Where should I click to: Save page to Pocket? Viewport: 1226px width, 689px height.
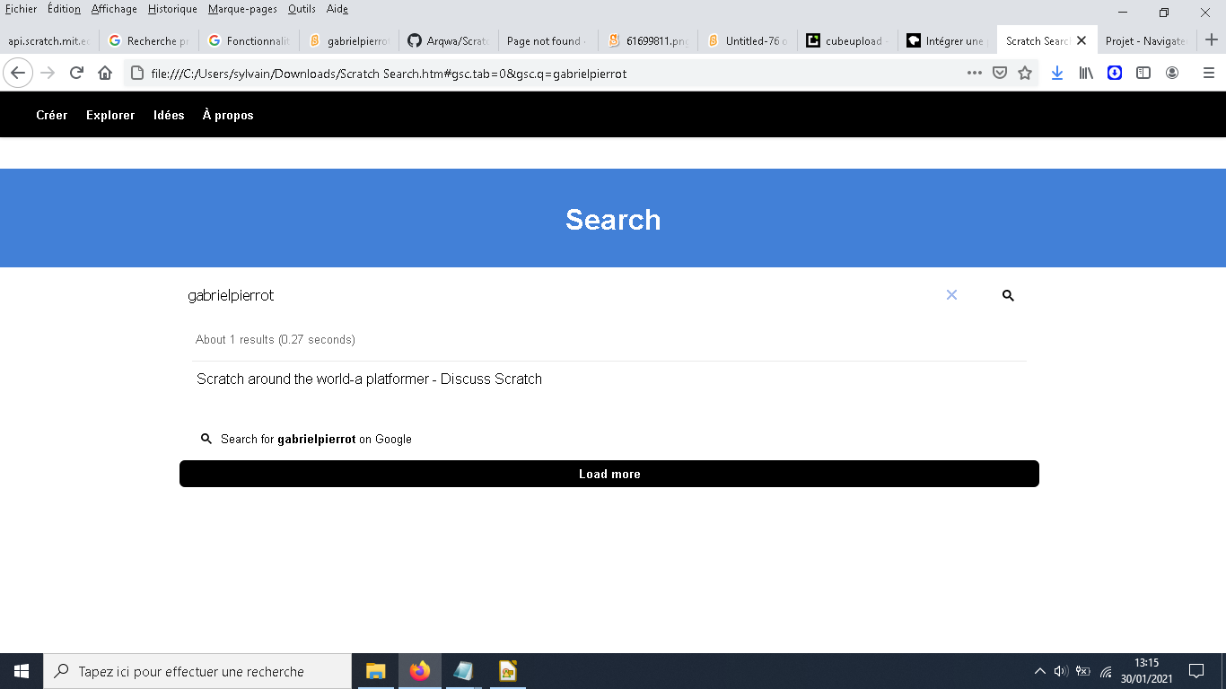[1000, 73]
